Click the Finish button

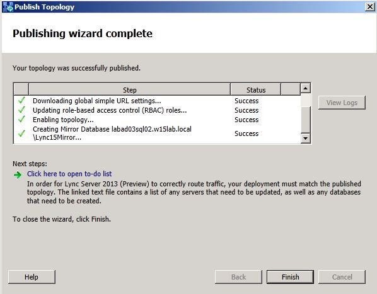coord(290,277)
